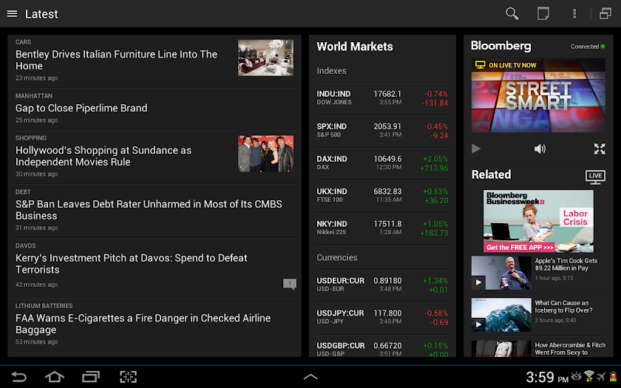The image size is (621, 388).
Task: Tap the Bentley furniture showroom thumbnail
Action: pyautogui.click(x=265, y=58)
